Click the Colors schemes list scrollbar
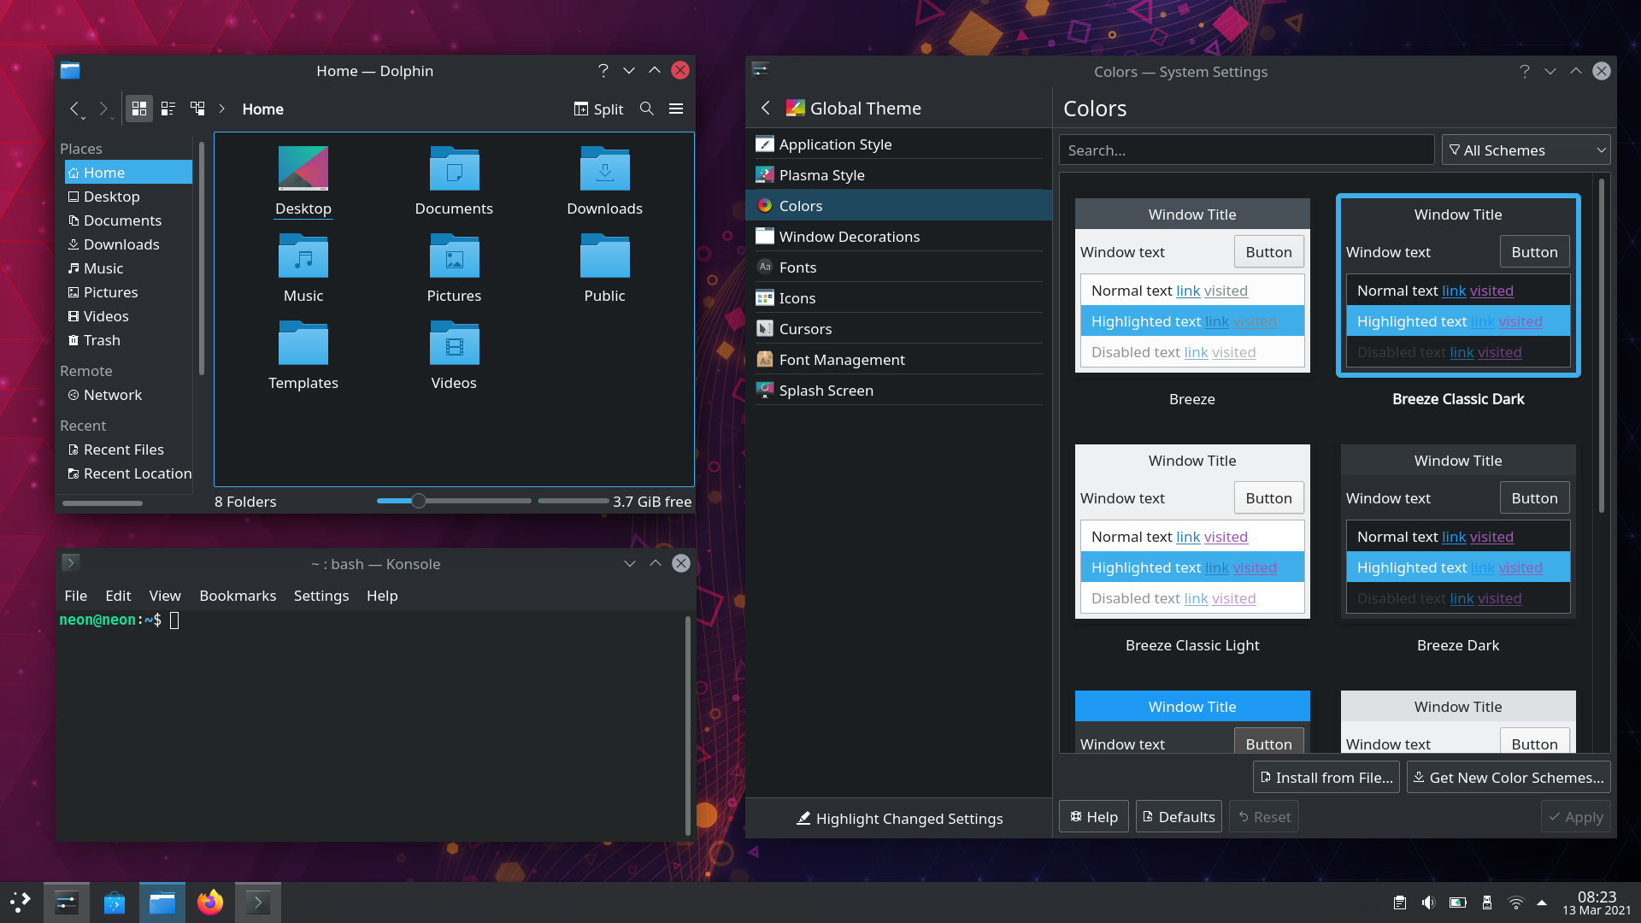 [x=1602, y=345]
